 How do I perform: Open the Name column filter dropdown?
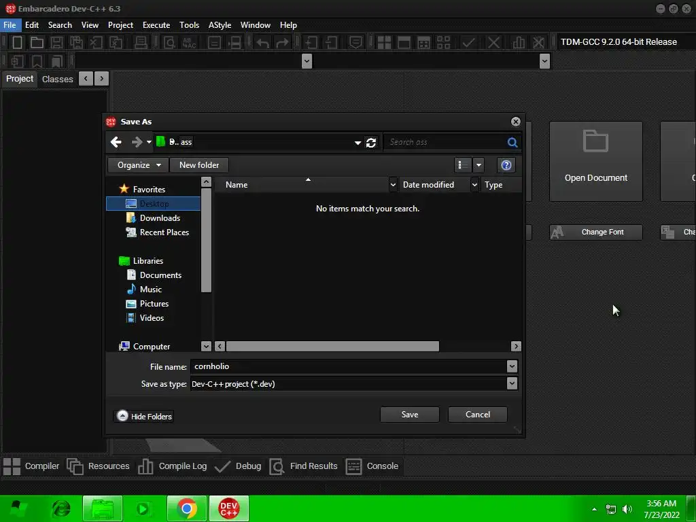pyautogui.click(x=393, y=185)
